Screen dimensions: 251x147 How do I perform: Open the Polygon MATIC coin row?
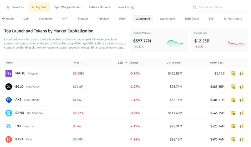tap(26, 73)
